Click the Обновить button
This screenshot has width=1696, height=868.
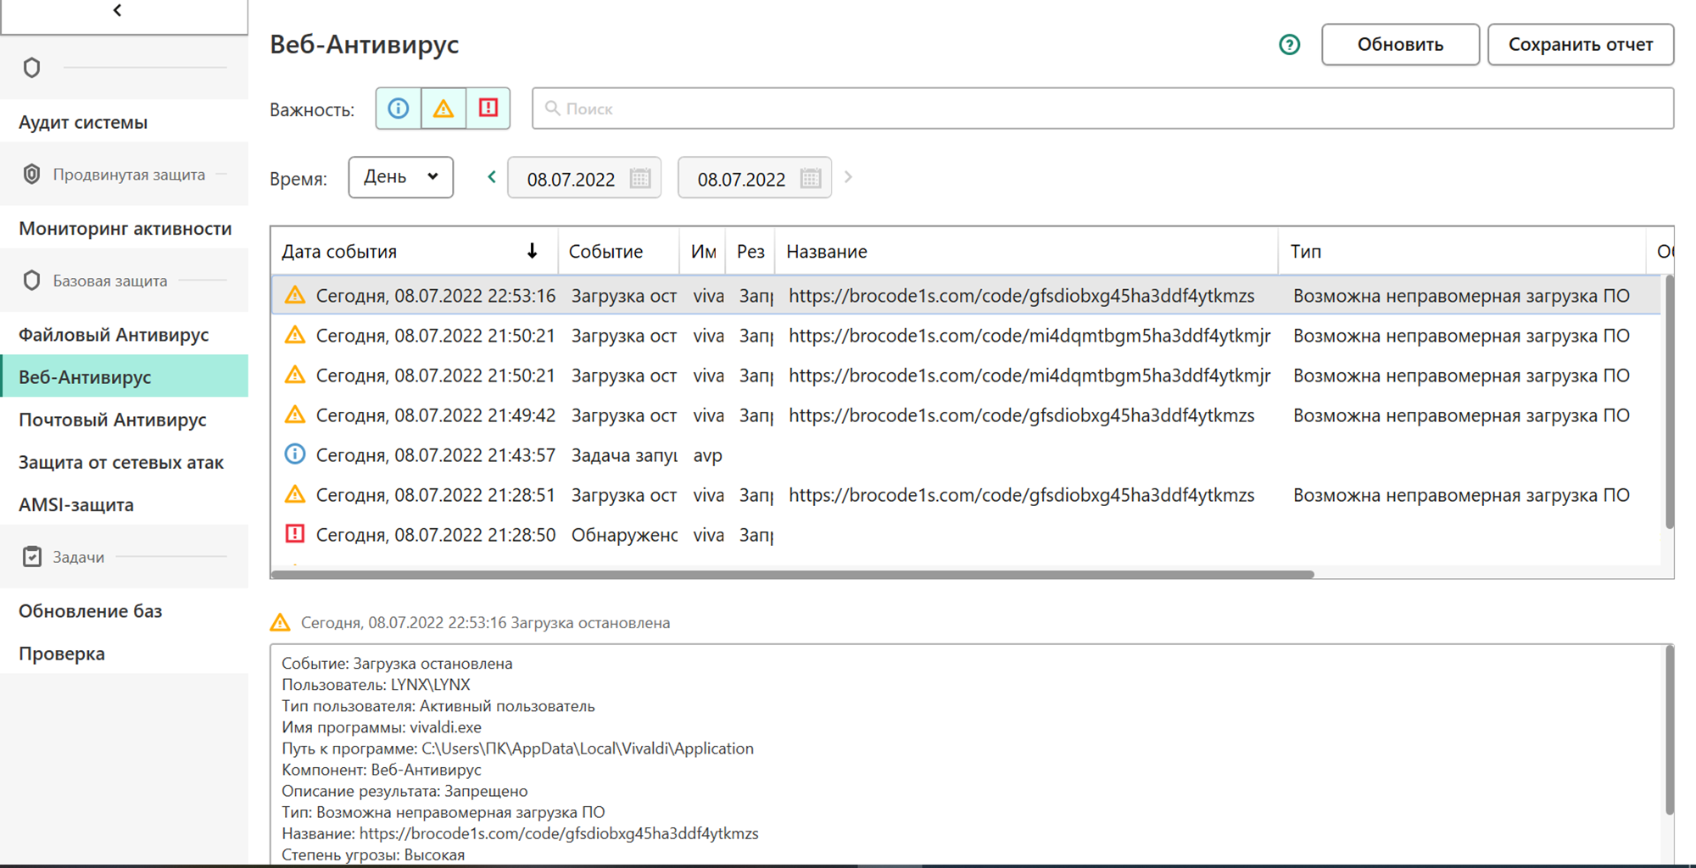1400,45
